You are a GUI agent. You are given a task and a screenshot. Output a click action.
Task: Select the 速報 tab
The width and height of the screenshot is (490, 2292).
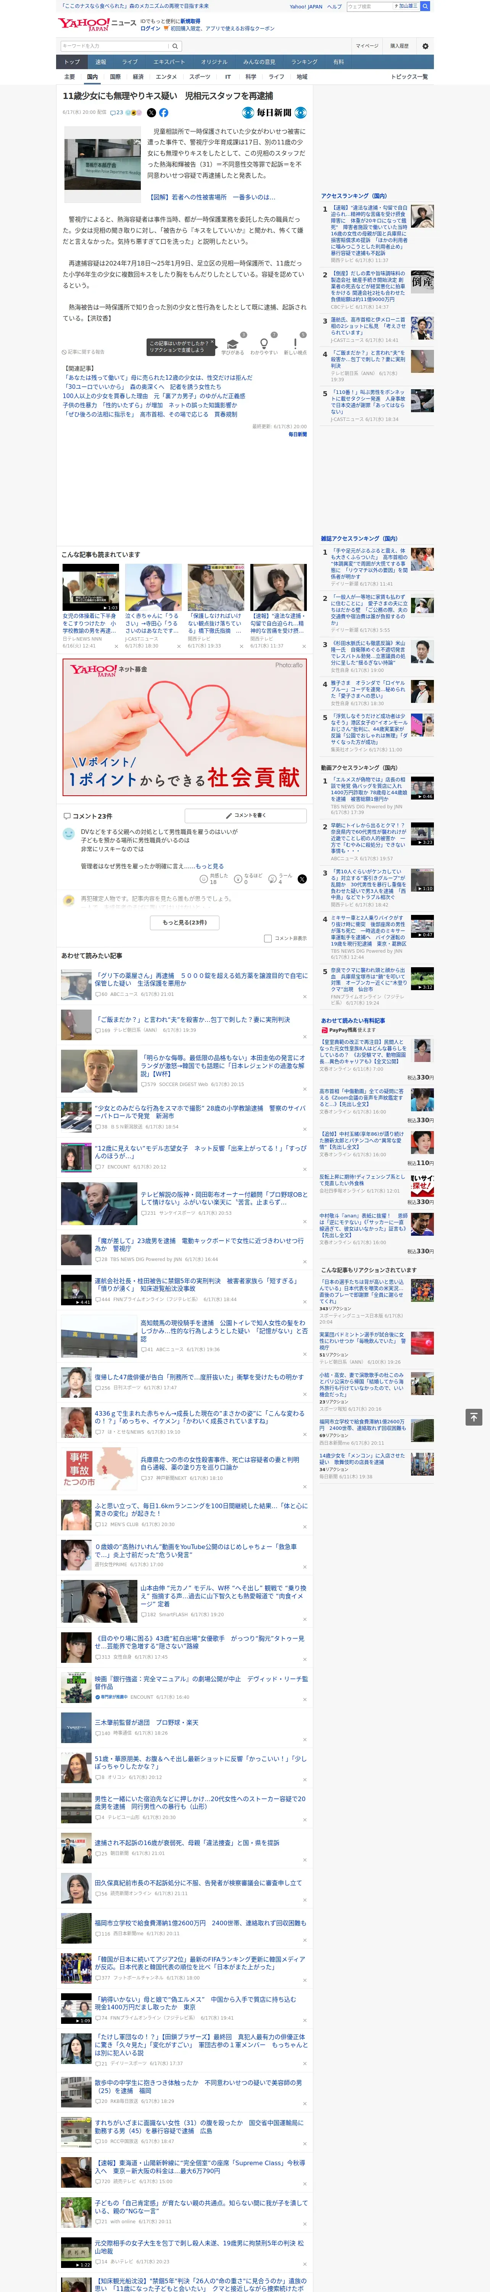click(100, 62)
